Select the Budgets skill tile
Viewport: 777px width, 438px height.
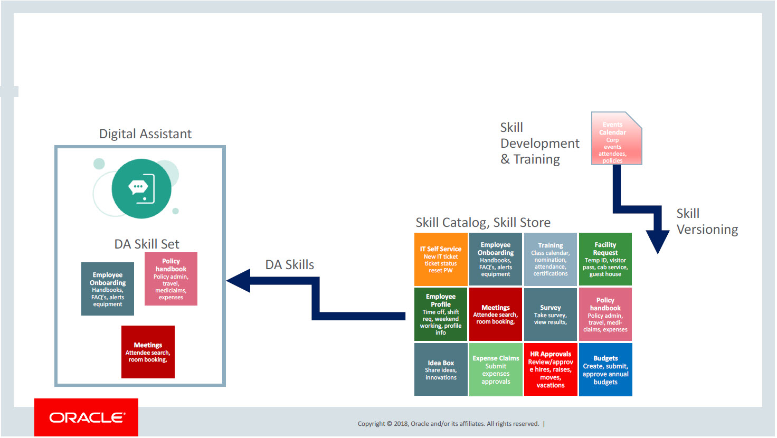pos(605,369)
